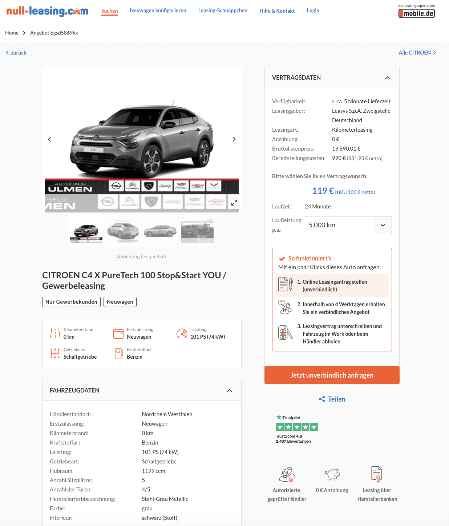Viewport: 449px width, 526px height.
Task: Click the orange checkmark by So funktioniert's
Action: pyautogui.click(x=282, y=259)
